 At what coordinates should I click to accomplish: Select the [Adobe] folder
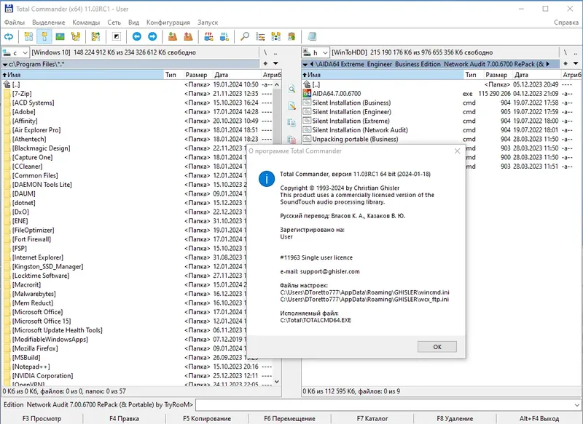point(24,112)
